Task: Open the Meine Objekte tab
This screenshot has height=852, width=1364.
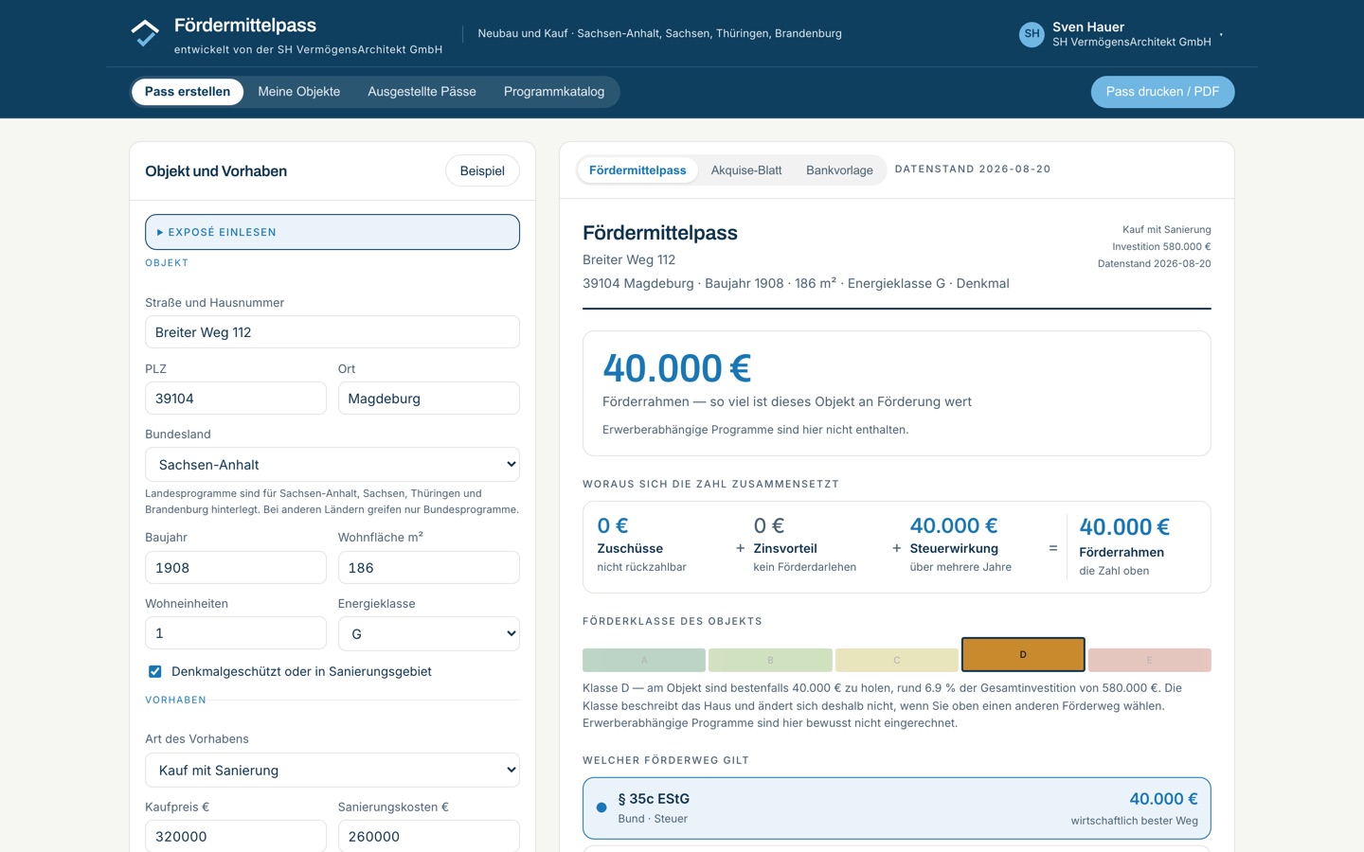Action: click(x=299, y=92)
